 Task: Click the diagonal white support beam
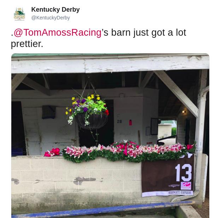pyautogui.click(x=176, y=94)
